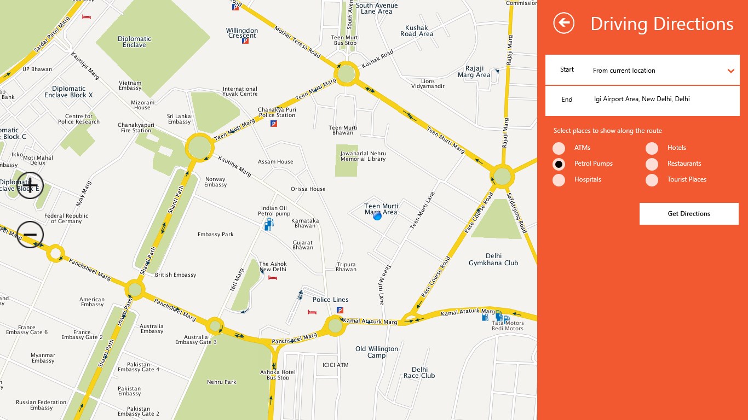Click the blue current location dot

point(377,216)
